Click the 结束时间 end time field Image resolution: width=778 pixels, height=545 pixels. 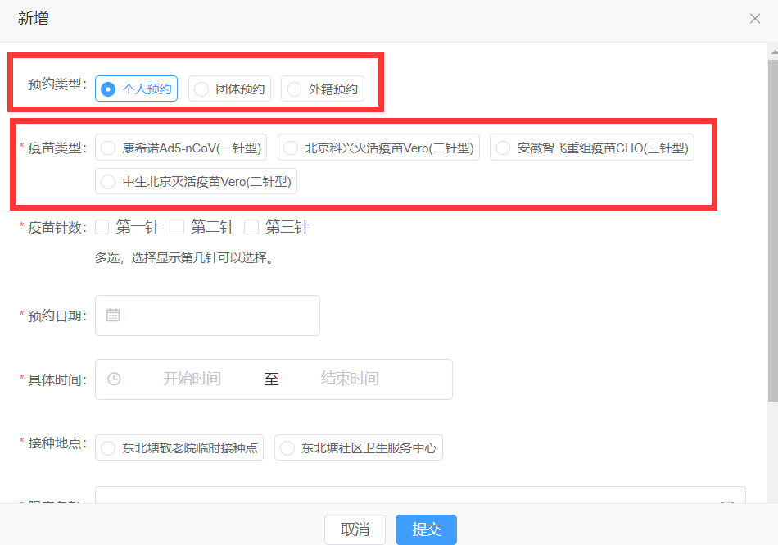click(x=350, y=379)
